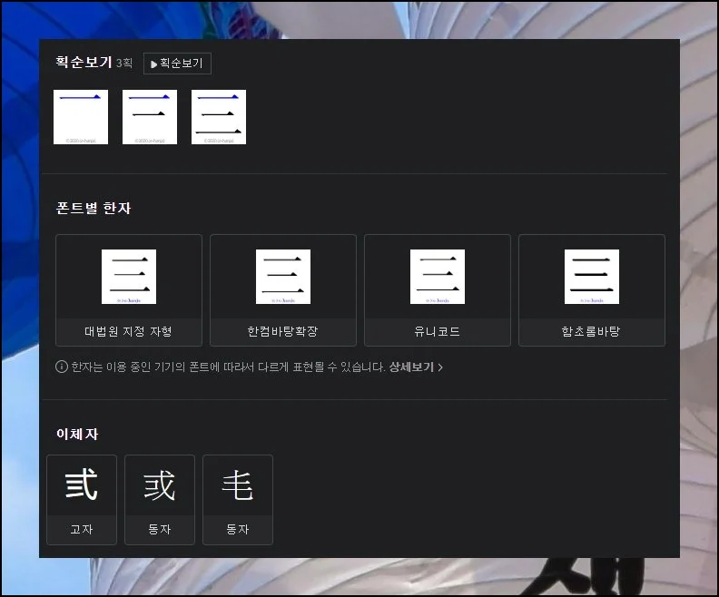Click the 고자 label under the first variant
The height and width of the screenshot is (597, 719).
point(82,529)
